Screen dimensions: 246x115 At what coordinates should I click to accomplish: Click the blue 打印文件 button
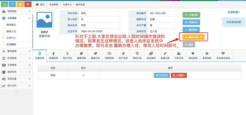[162, 75]
